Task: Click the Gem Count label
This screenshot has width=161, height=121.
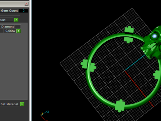Action: [x=9, y=11]
